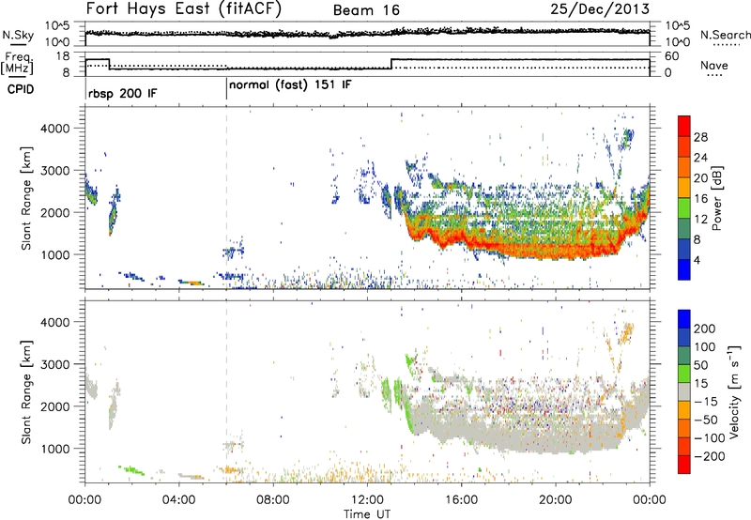Click the '12:00' time axis label
This screenshot has height=520, width=751.
[x=366, y=500]
